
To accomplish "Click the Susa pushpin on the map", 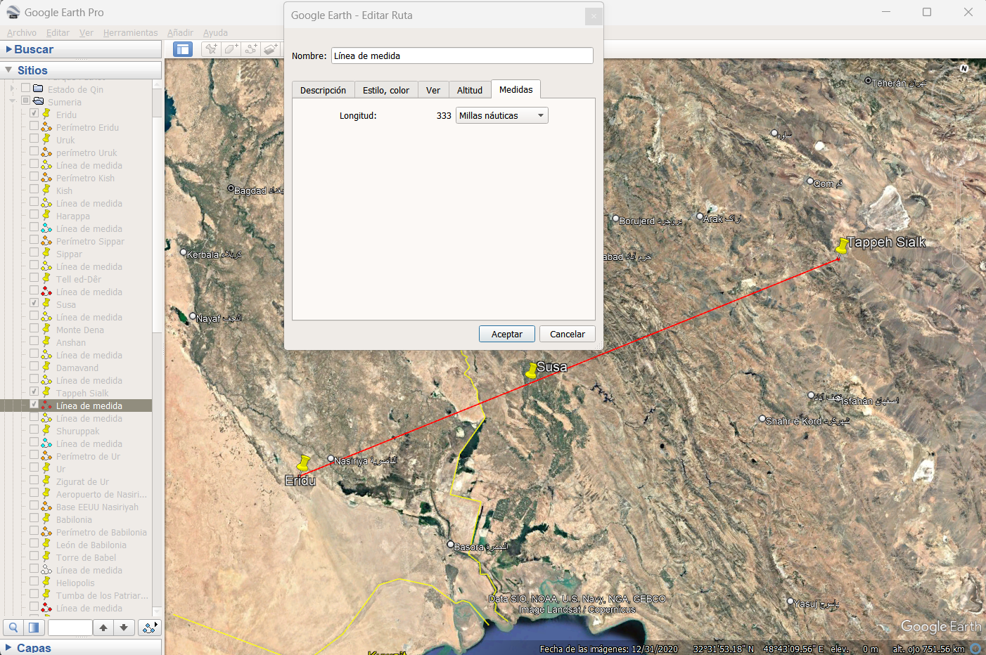I will [532, 370].
